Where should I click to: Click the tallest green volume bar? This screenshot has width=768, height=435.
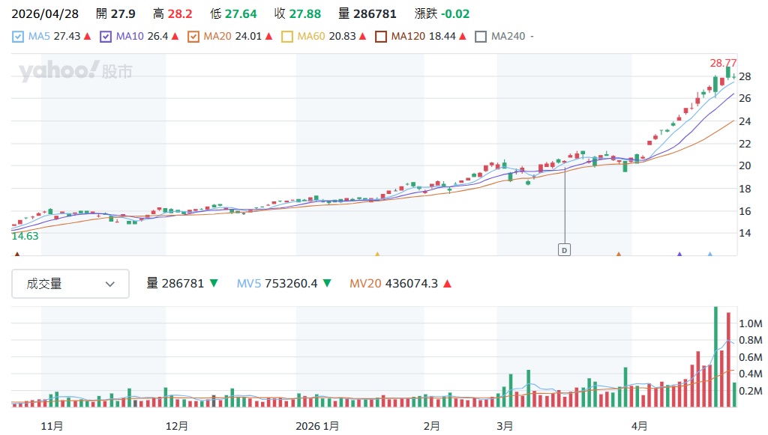tap(715, 356)
